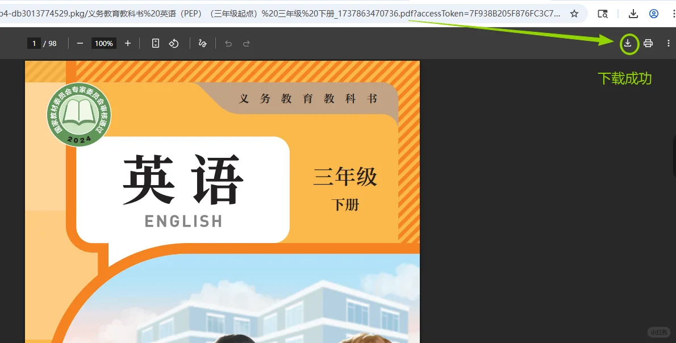Image resolution: width=676 pixels, height=343 pixels.
Task: Click the page number input field
Action: [34, 43]
